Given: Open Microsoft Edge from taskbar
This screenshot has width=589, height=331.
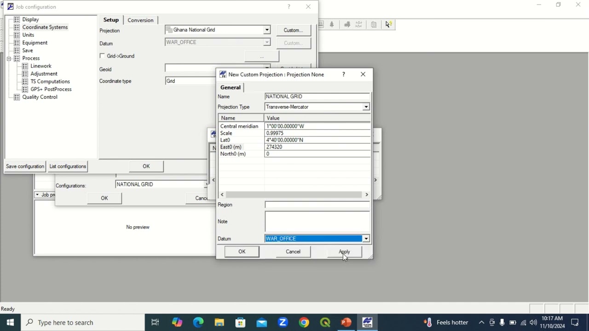Looking at the screenshot, I should click(x=198, y=322).
